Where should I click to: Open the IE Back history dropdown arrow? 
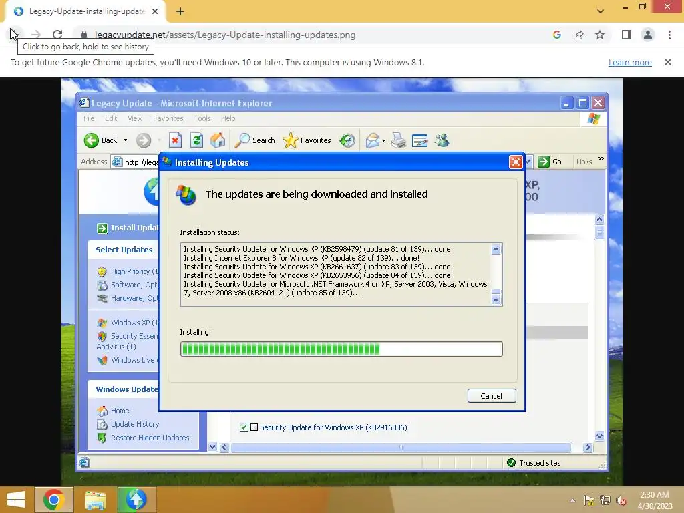click(125, 140)
